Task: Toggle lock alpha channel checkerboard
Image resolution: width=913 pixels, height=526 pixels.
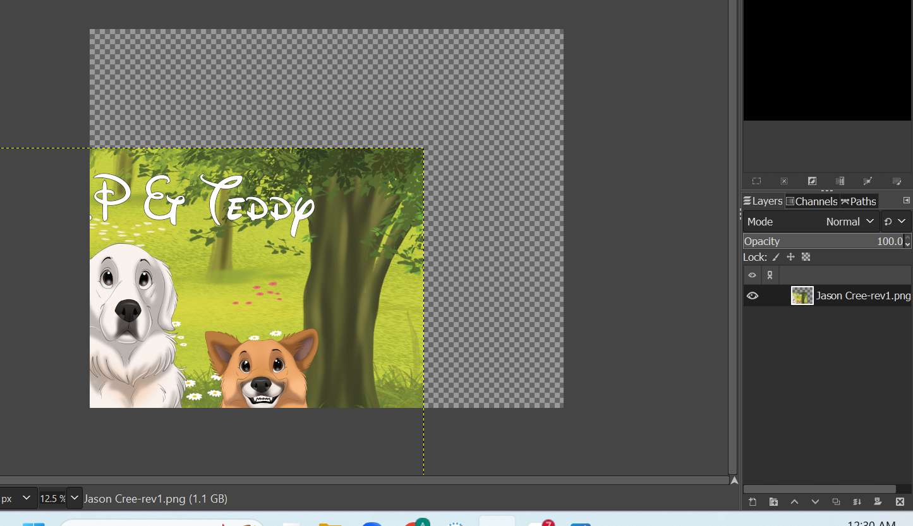Action: point(806,257)
